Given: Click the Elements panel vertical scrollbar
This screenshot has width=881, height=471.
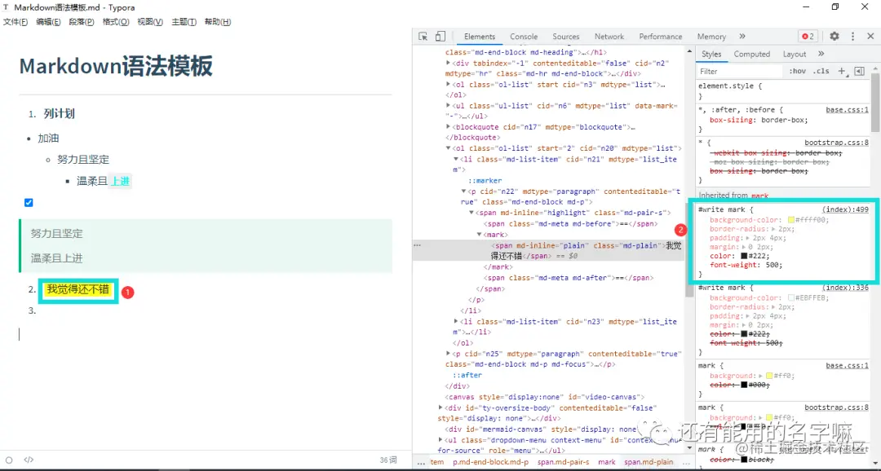Looking at the screenshot, I should coord(689,252).
